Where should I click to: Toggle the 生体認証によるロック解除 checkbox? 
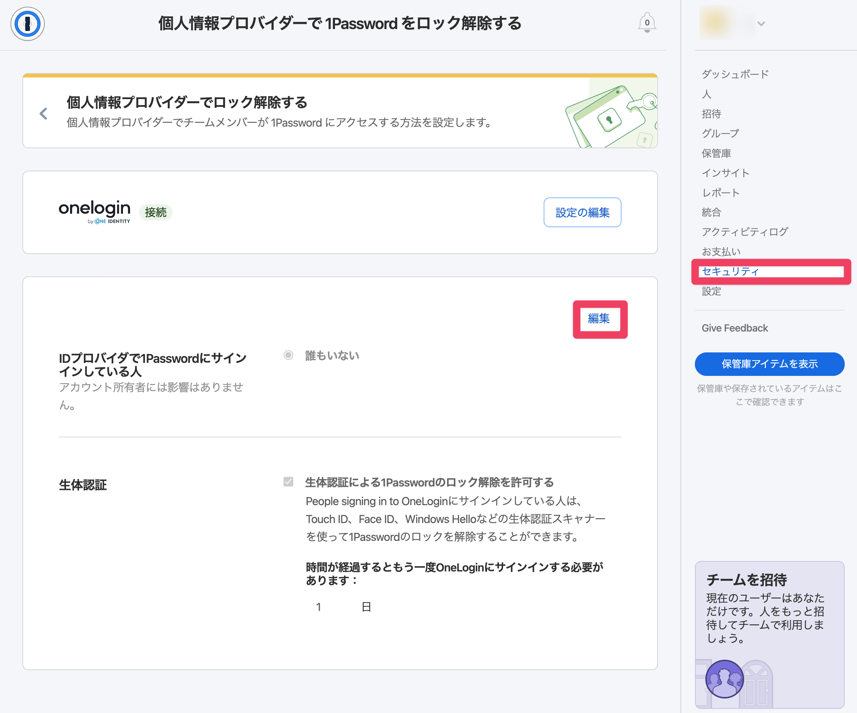coord(288,482)
